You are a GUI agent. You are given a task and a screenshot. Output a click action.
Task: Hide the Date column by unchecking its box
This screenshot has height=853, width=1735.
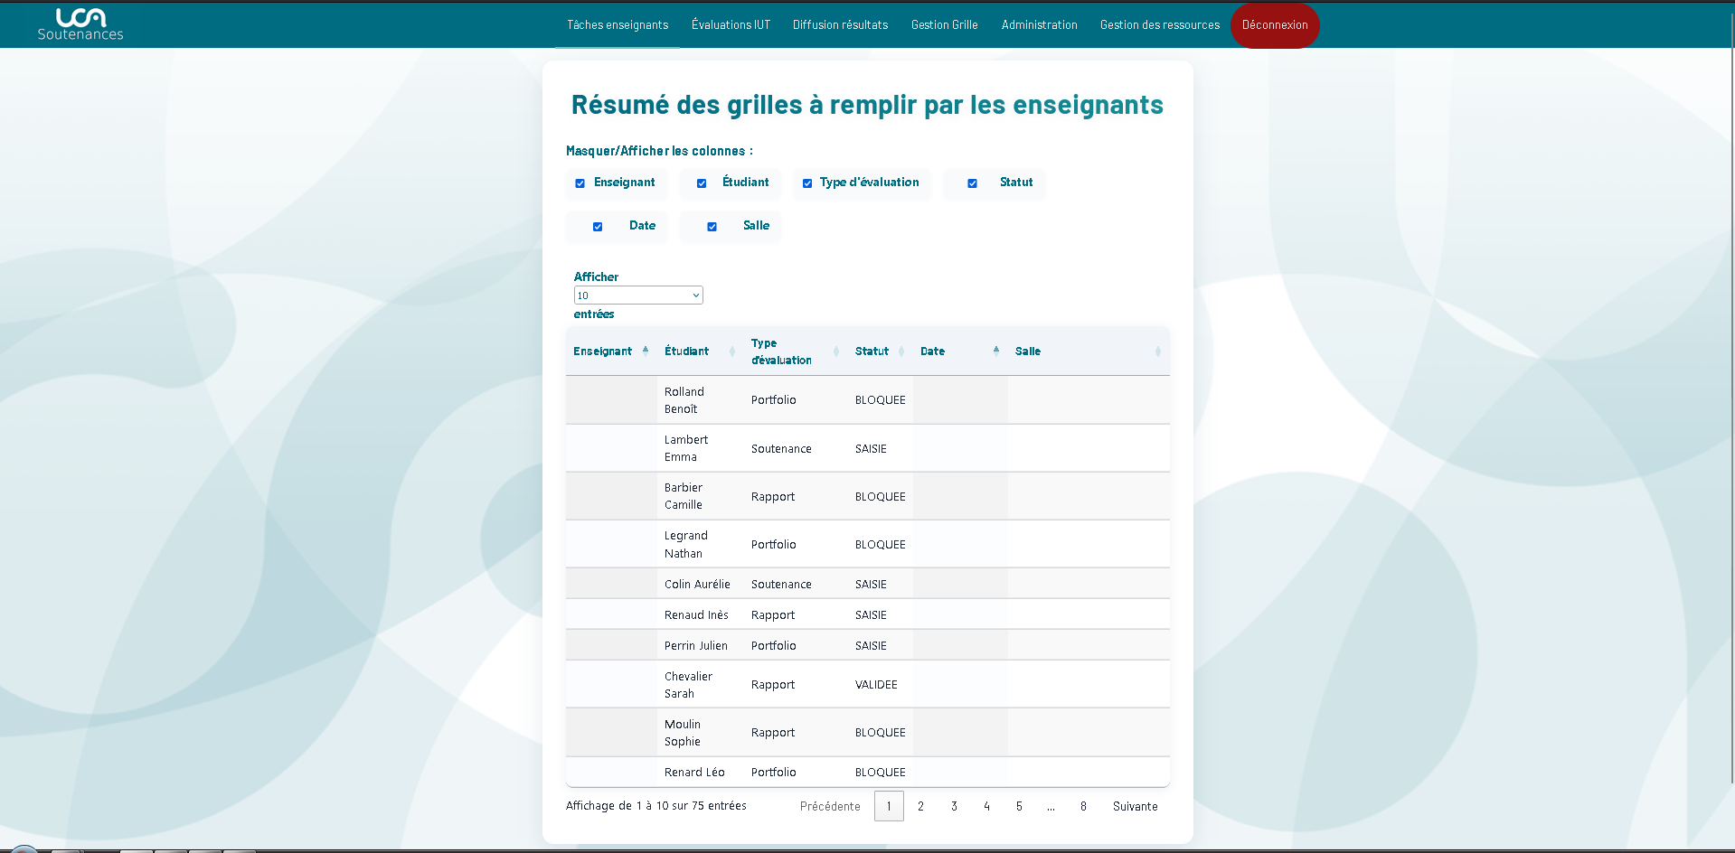pos(598,226)
